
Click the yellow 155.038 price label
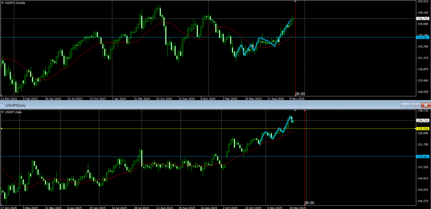422,128
